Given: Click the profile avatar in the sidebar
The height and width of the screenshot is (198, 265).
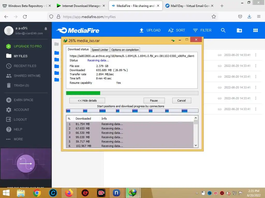Looking at the screenshot, I should click(9, 30).
